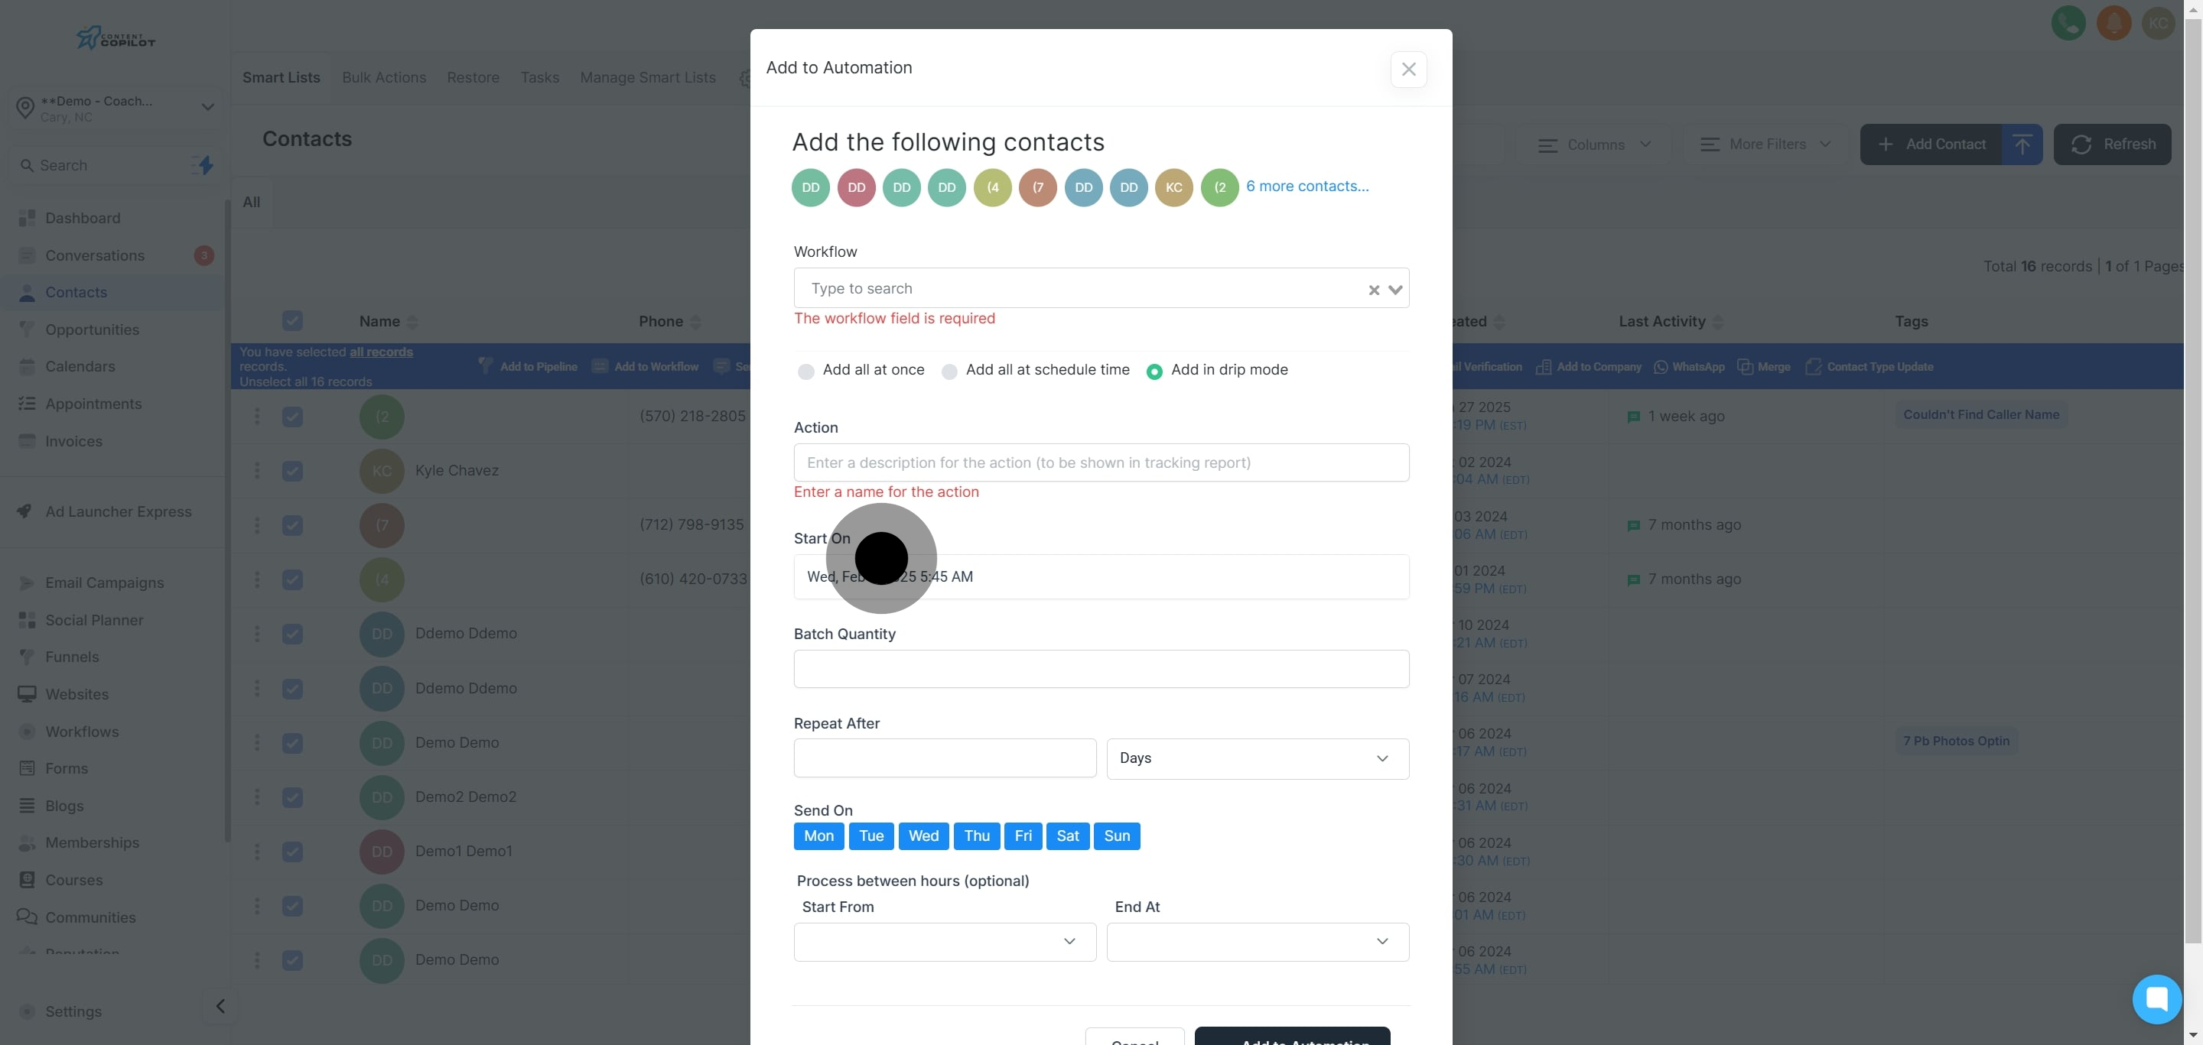Expand the Start From hours dropdown

coord(944,942)
